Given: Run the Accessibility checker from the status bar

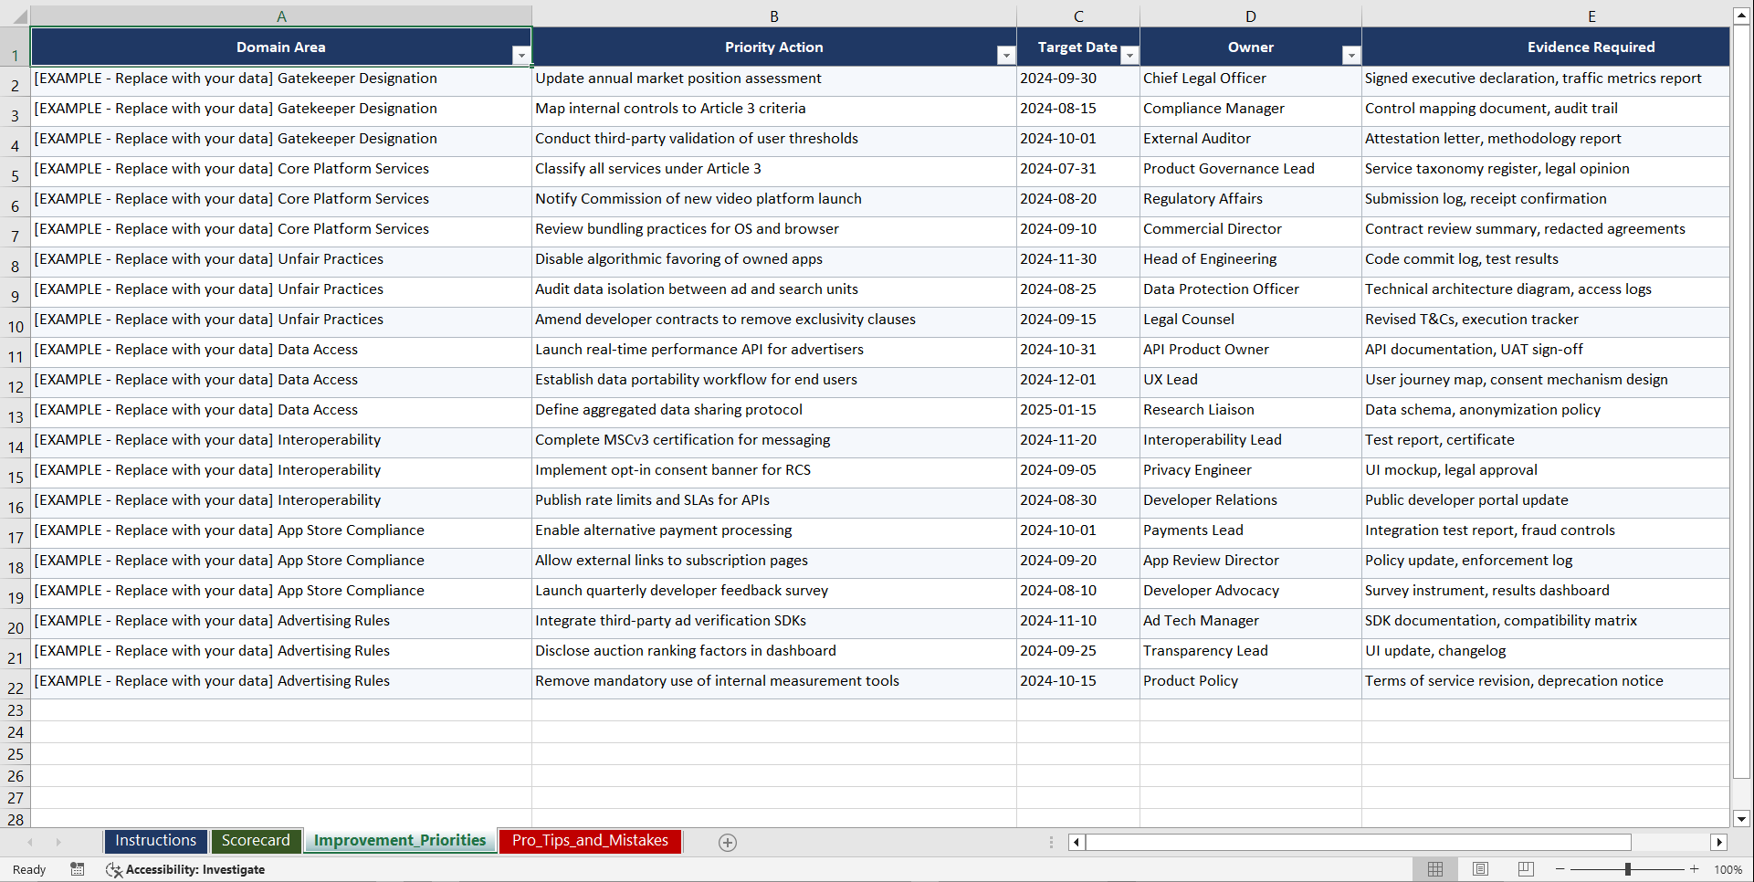Looking at the screenshot, I should 185,869.
